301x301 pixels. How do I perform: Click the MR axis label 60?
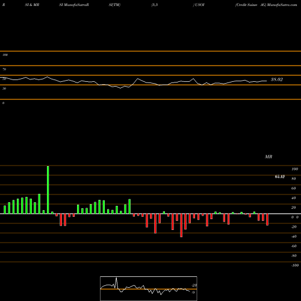coord(294,188)
